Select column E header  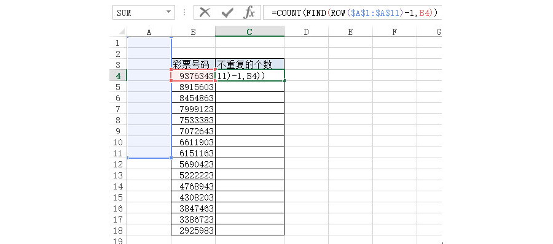(x=350, y=32)
